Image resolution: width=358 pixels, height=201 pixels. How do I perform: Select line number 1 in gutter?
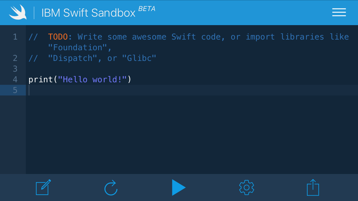(x=15, y=37)
